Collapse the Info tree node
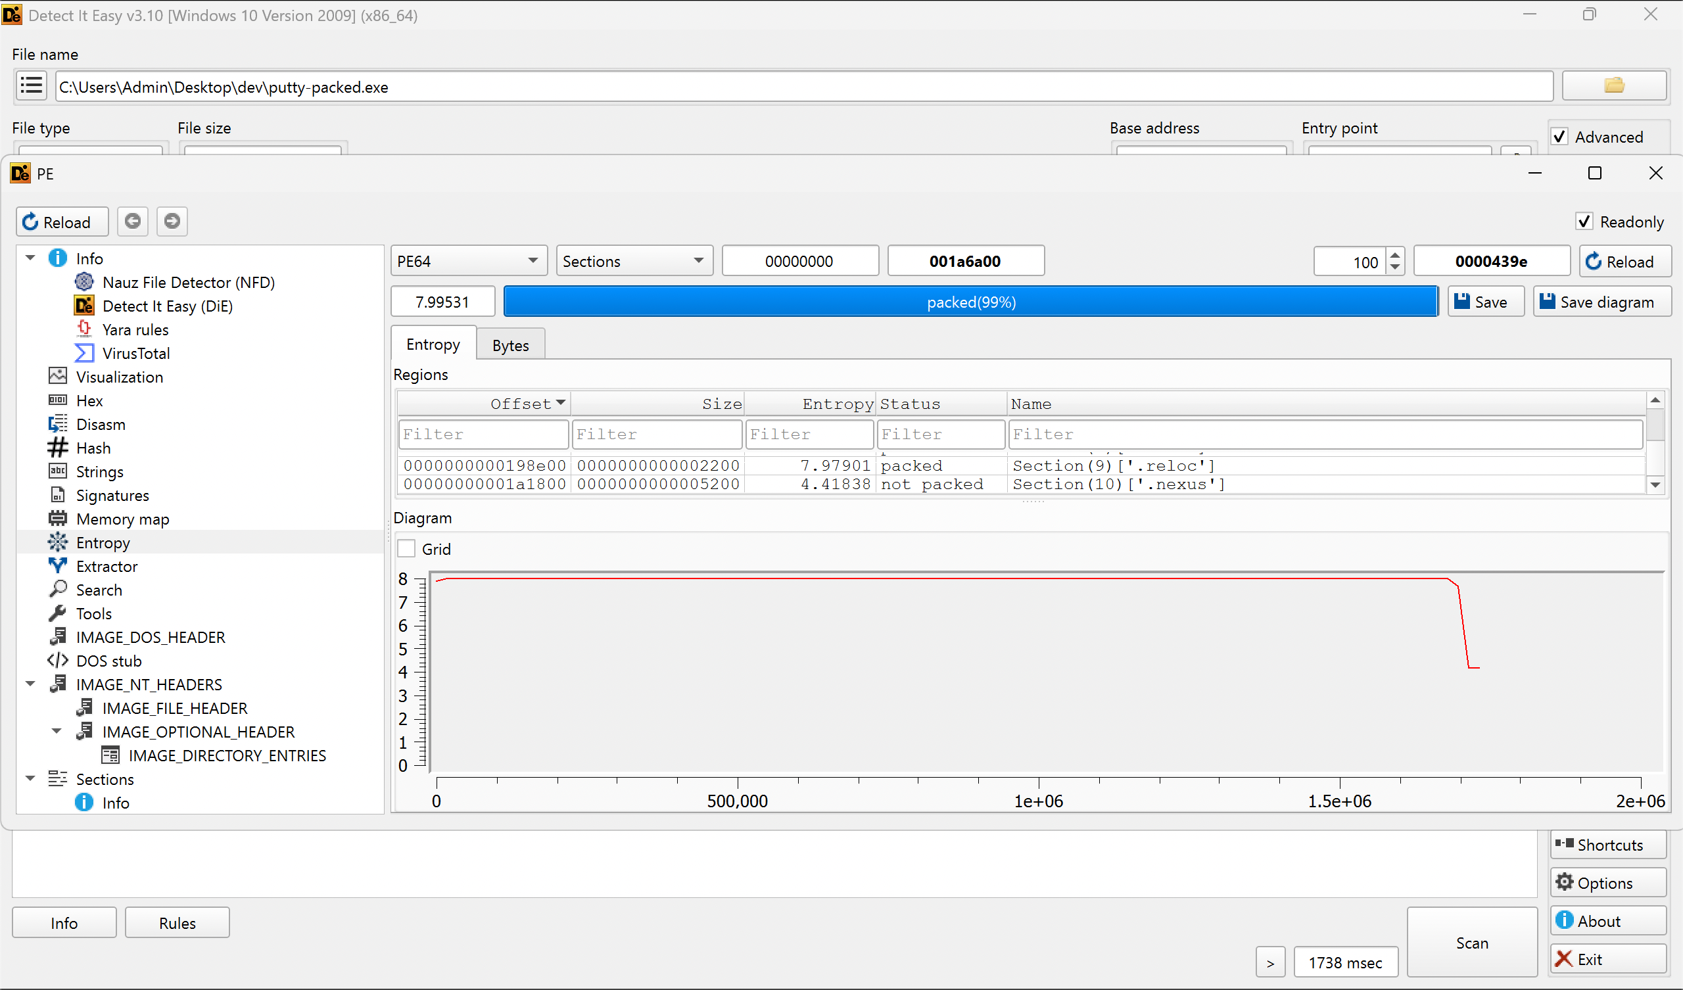The height and width of the screenshot is (990, 1683). pos(30,258)
